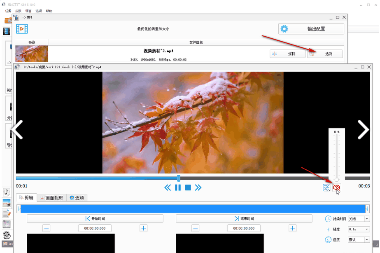Screen dimensions: 380x253
Task: Click the 开始时间 button
Action: click(95, 218)
